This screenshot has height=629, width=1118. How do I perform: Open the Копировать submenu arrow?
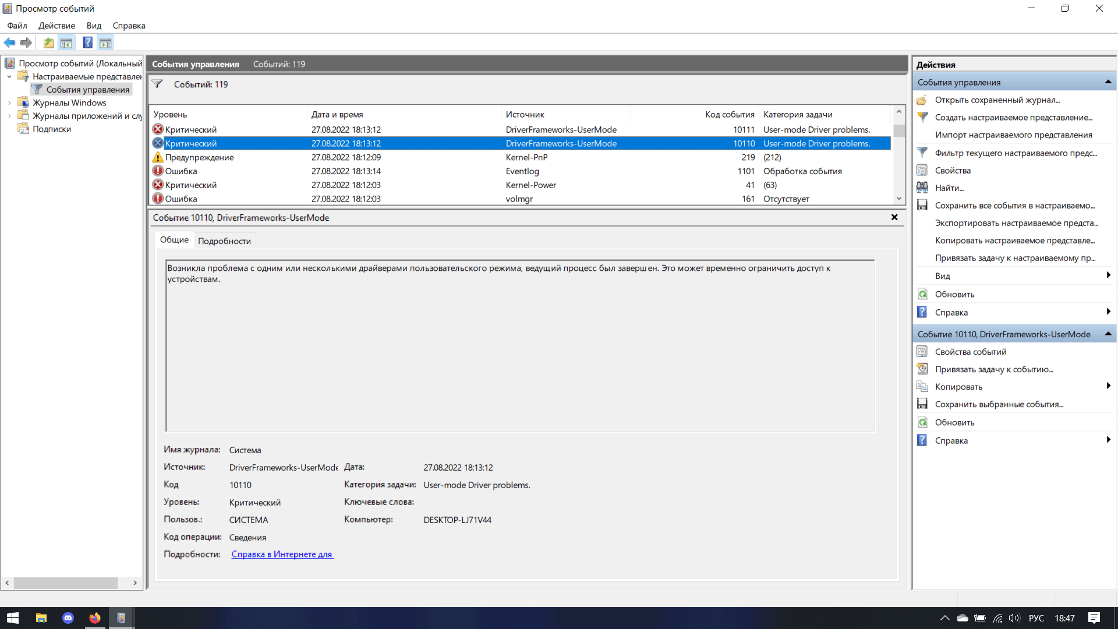point(1108,386)
